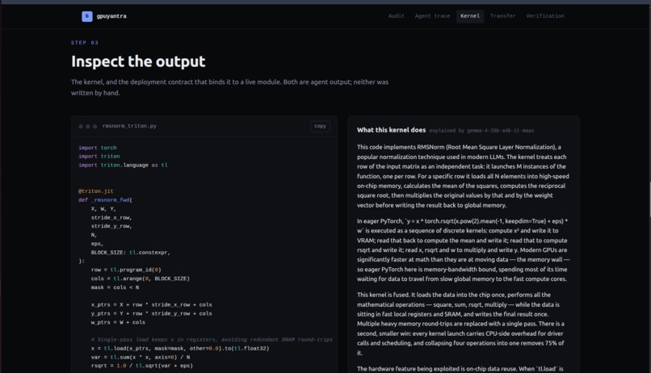Click the single-pass load comment line
The image size is (651, 373).
[212, 340]
